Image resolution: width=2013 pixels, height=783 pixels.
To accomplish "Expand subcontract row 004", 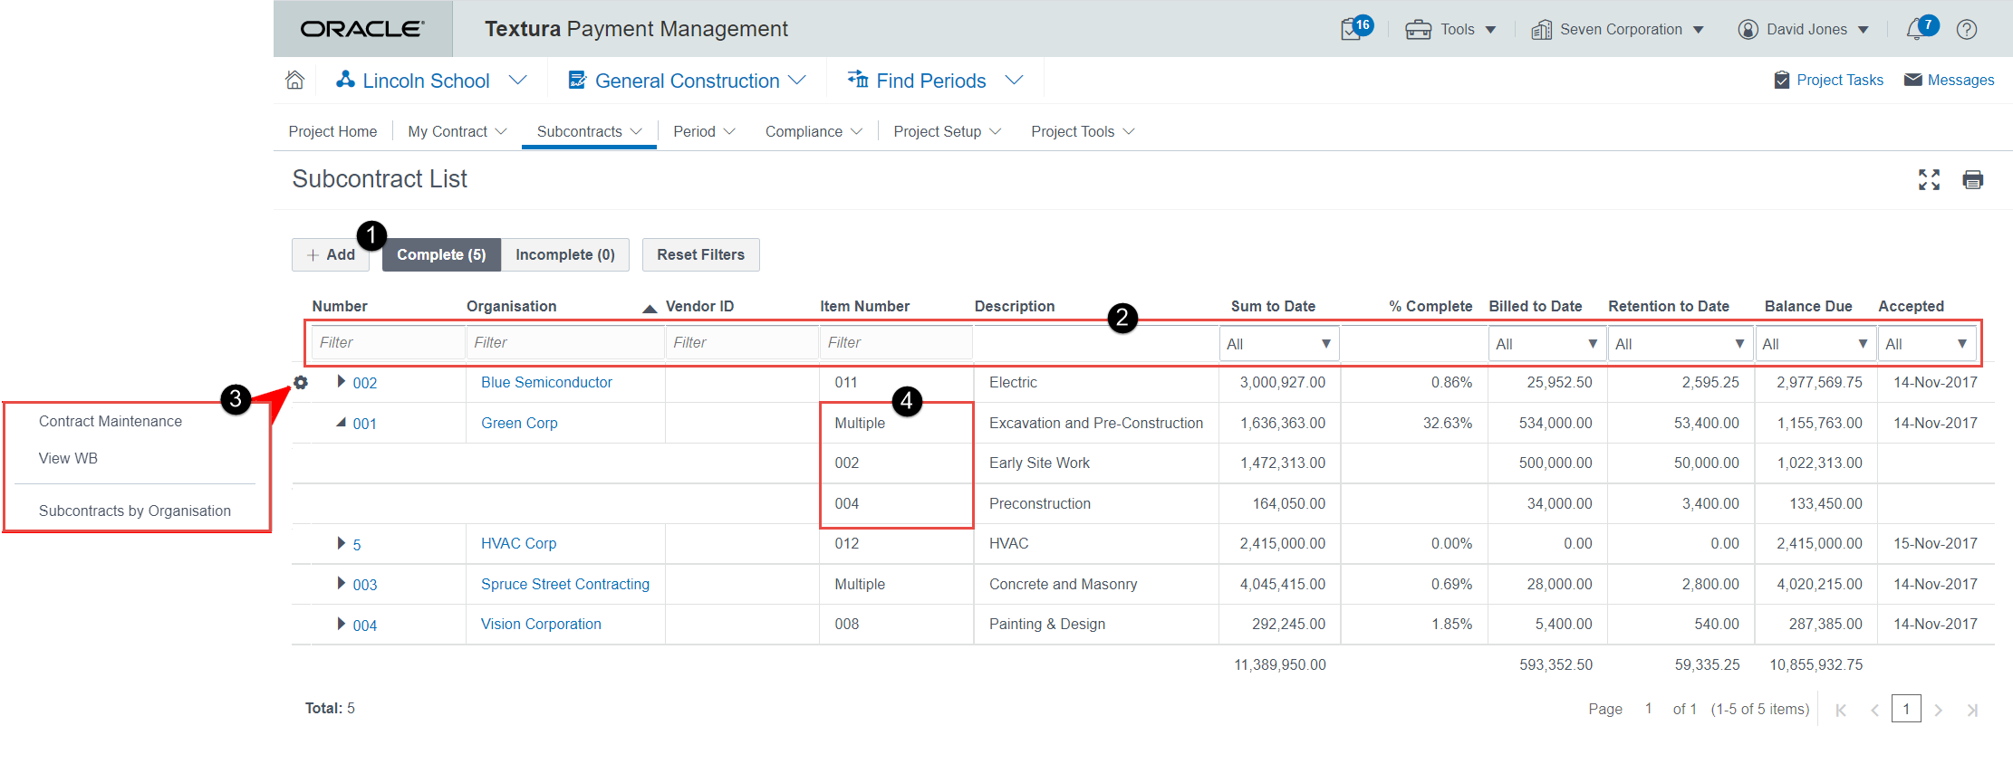I will (341, 624).
